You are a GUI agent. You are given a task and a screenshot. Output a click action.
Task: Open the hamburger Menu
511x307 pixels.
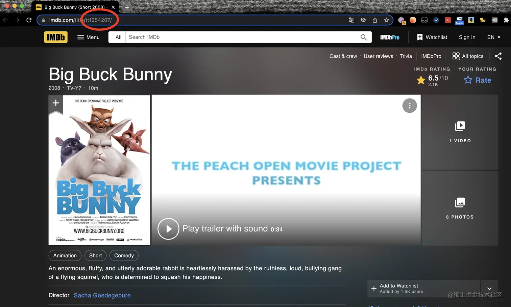coord(89,37)
